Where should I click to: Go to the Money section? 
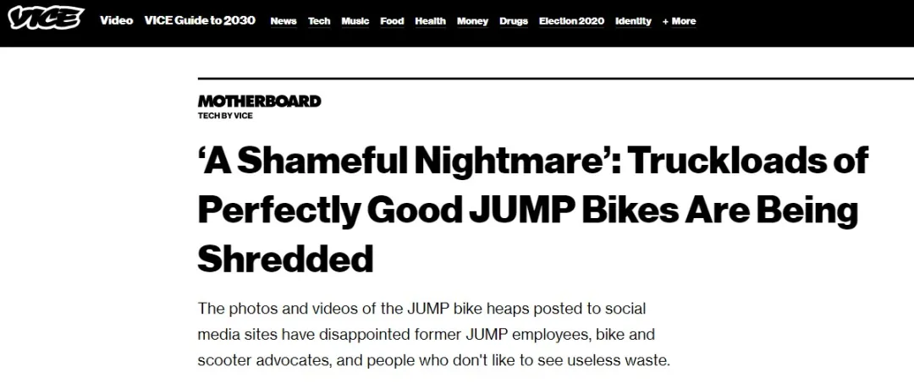coord(472,21)
